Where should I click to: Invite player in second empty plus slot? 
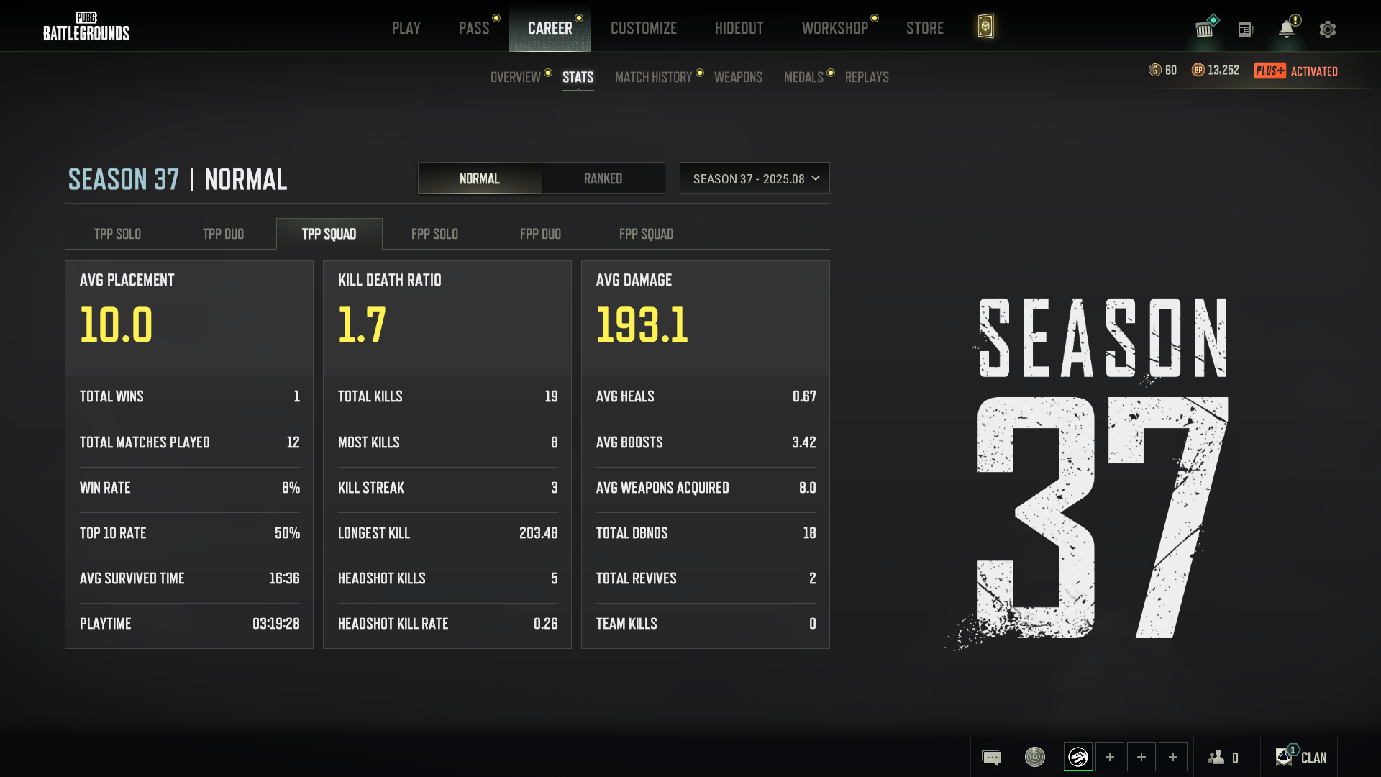[x=1141, y=757]
